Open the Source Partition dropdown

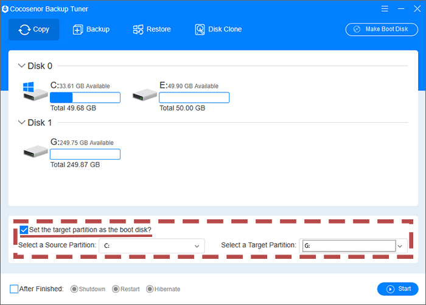click(152, 246)
